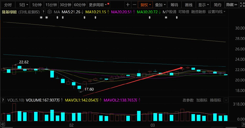Click the diamond marker under the MA5 down arrow
The height and width of the screenshot is (128, 245).
[85, 17]
